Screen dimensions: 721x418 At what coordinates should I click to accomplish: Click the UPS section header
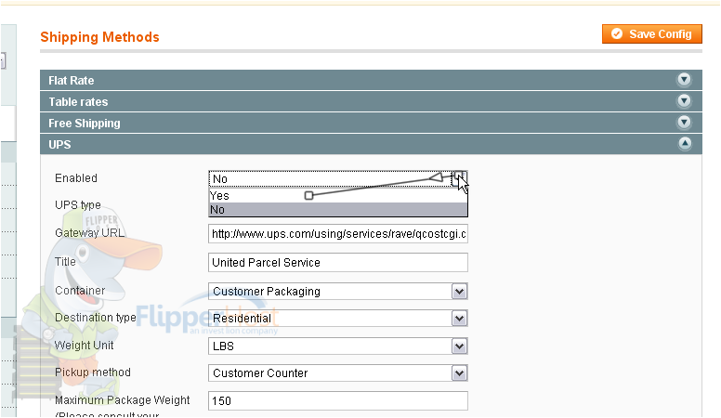click(371, 144)
